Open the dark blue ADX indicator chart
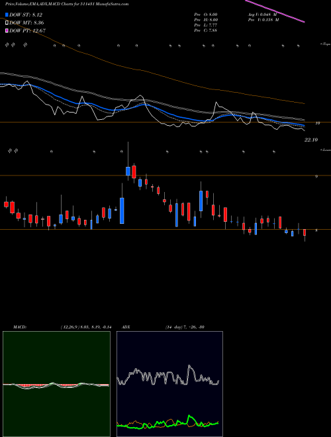 click(169, 384)
